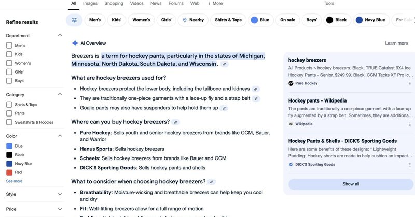
Task: Apply the Blue color filter chip
Action: [x=261, y=20]
